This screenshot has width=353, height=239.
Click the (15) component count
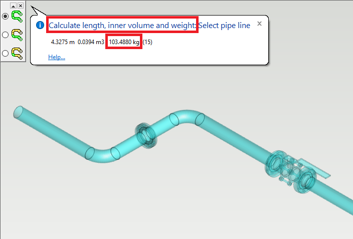click(x=147, y=42)
